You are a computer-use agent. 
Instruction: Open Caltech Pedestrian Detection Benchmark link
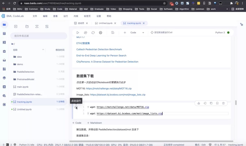[x=99, y=49]
